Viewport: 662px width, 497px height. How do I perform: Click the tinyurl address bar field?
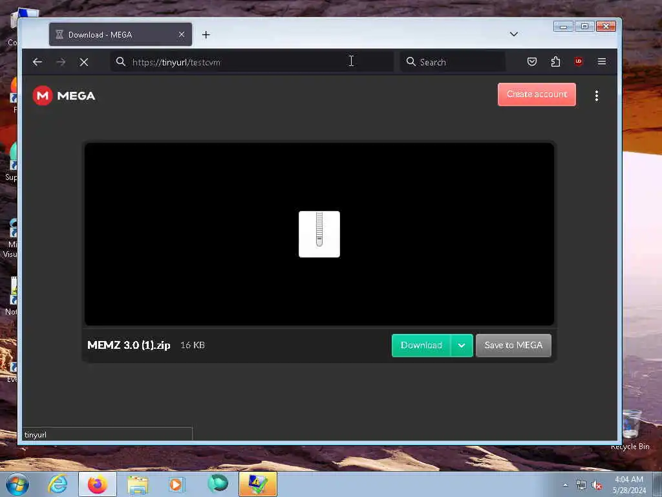pos(251,62)
